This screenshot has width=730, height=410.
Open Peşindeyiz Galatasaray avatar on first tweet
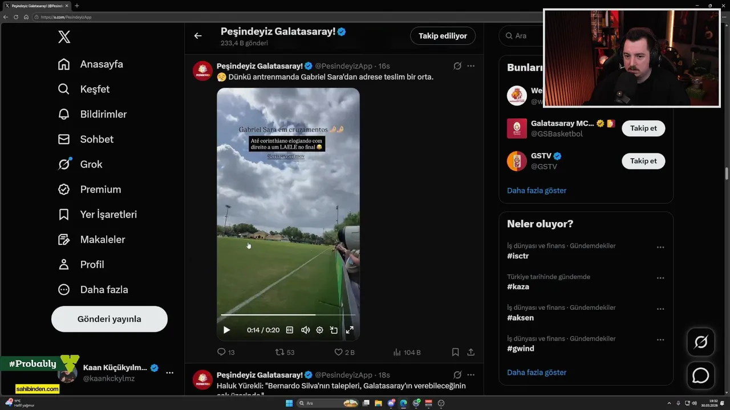(203, 71)
